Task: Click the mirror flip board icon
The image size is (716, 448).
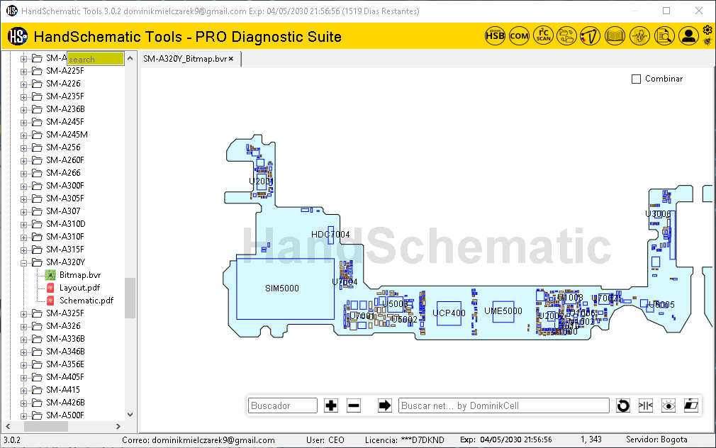Action: point(646,405)
